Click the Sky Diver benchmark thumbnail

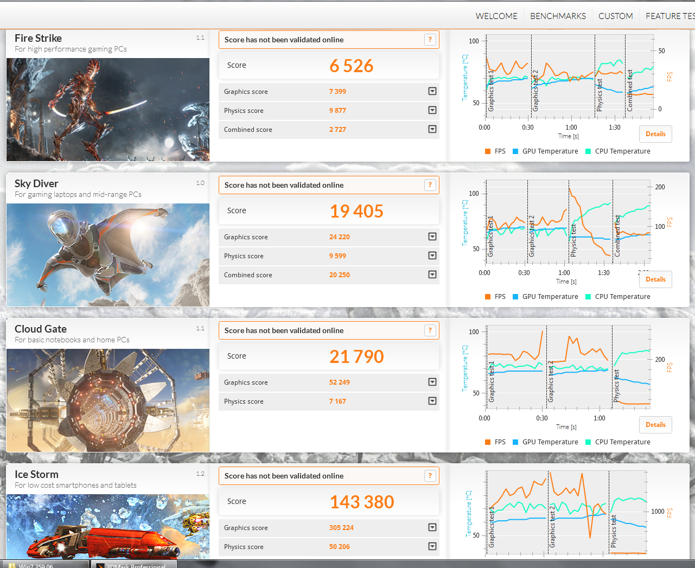click(108, 255)
